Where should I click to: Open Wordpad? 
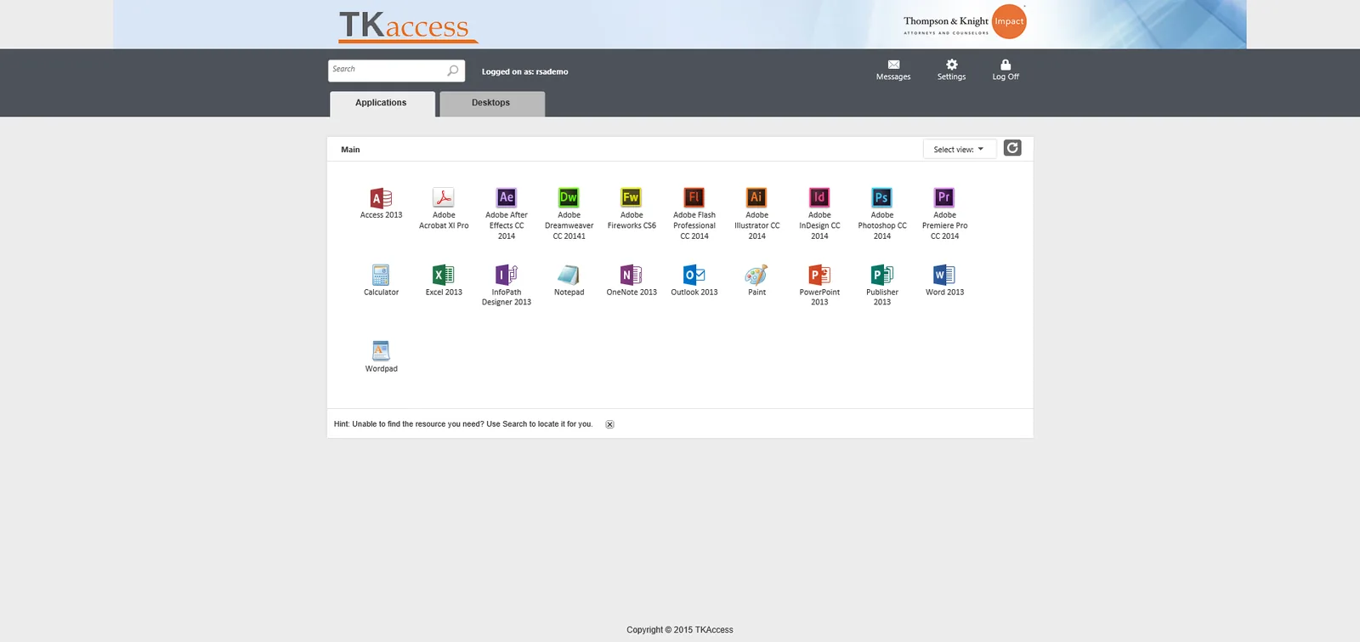point(381,357)
